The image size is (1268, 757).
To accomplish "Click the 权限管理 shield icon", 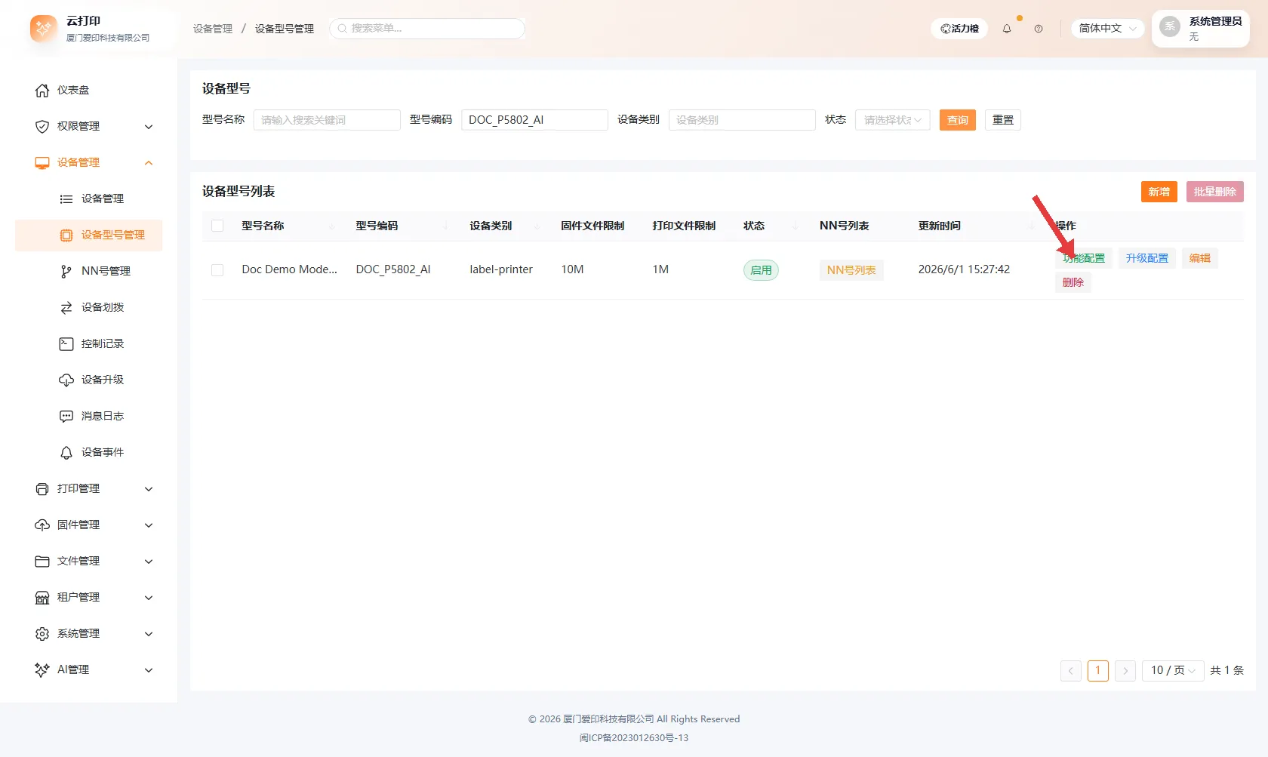I will pyautogui.click(x=42, y=127).
